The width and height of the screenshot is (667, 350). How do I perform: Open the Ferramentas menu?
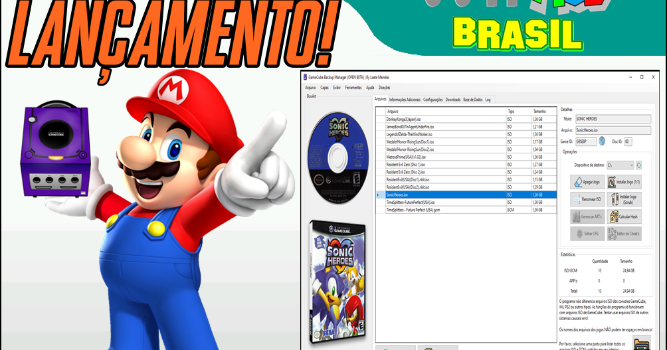(x=353, y=88)
